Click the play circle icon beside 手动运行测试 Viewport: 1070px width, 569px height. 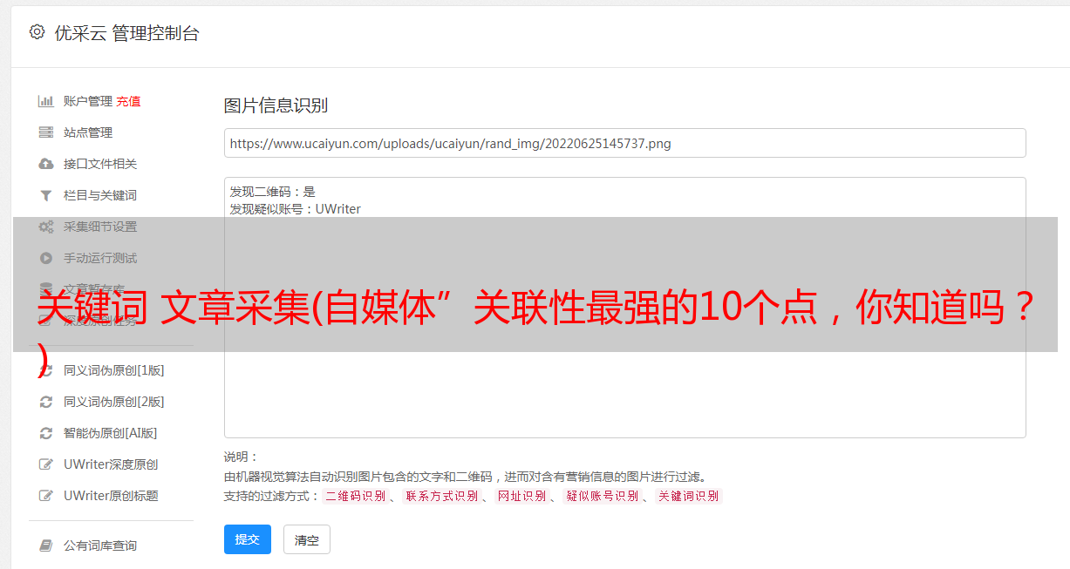point(46,258)
